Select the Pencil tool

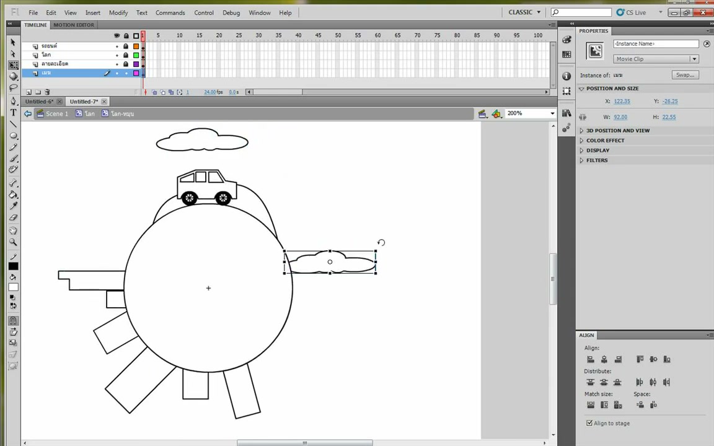(13, 147)
